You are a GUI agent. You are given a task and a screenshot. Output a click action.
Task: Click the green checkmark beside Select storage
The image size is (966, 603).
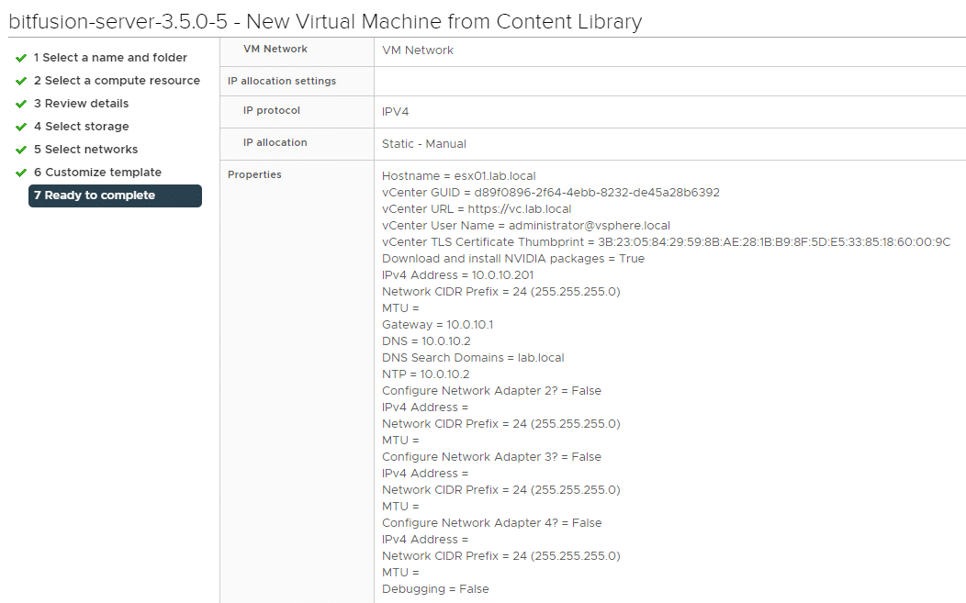21,127
